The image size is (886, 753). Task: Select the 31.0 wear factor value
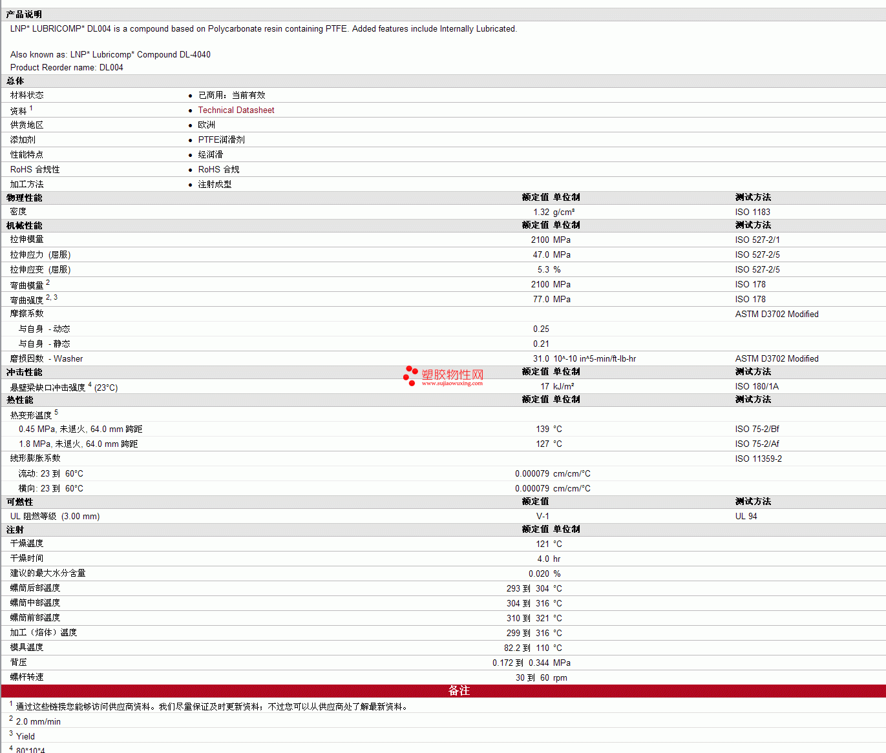tap(541, 359)
